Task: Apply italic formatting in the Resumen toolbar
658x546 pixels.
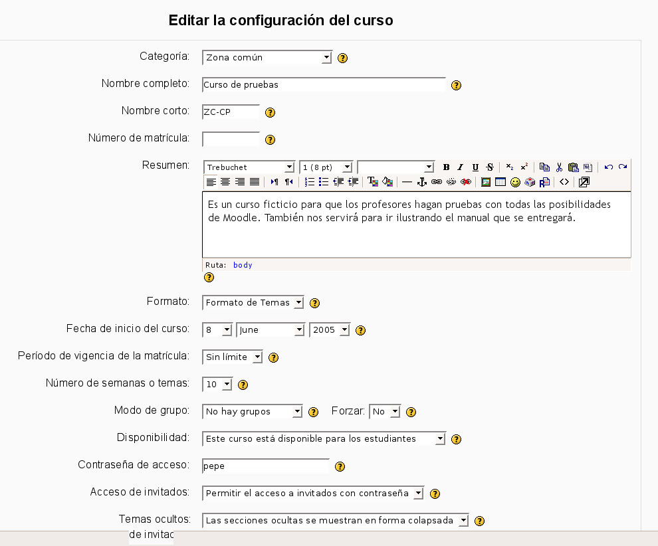Action: (460, 167)
